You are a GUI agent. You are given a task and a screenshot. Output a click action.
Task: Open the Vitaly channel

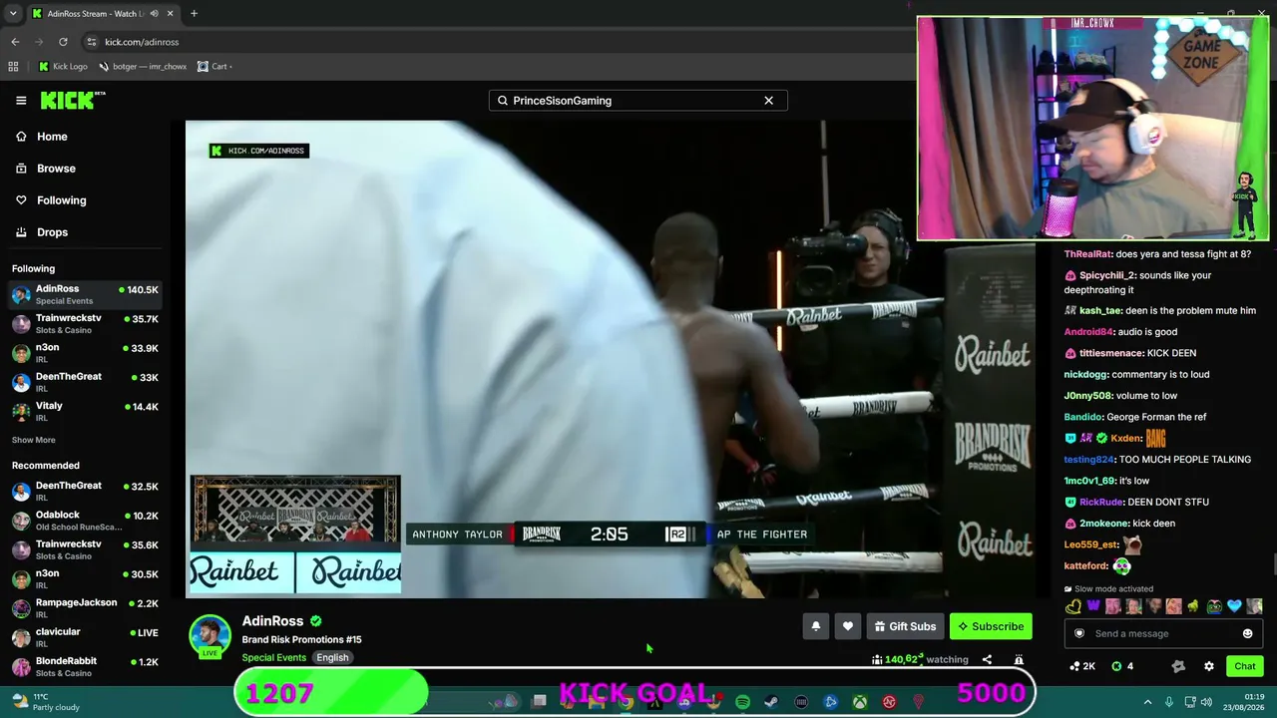click(85, 411)
